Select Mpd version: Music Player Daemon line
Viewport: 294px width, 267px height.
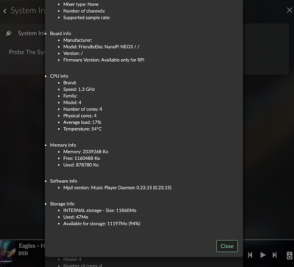[x=117, y=187]
